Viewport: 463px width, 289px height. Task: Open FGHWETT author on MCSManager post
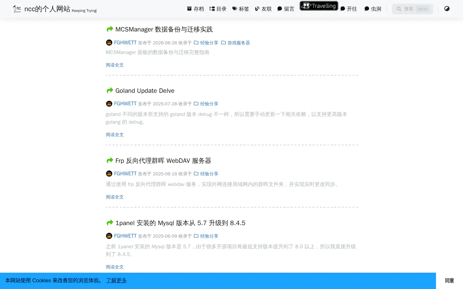(125, 43)
